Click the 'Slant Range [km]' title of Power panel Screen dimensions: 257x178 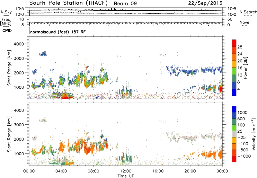click(x=9, y=68)
